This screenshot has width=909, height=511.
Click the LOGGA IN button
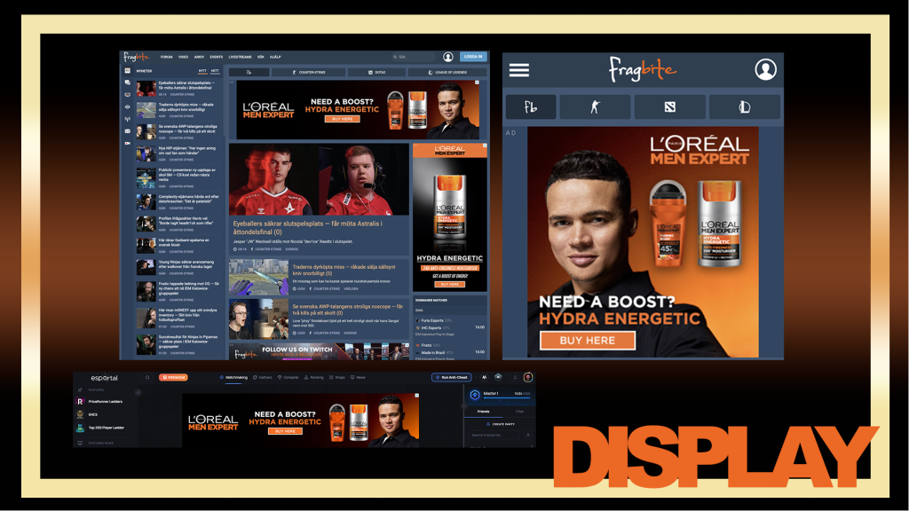[473, 57]
